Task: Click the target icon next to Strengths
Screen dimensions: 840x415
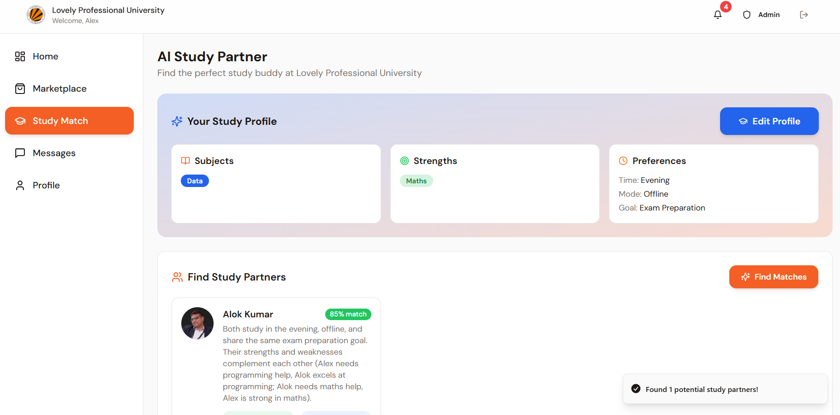Action: click(x=405, y=161)
